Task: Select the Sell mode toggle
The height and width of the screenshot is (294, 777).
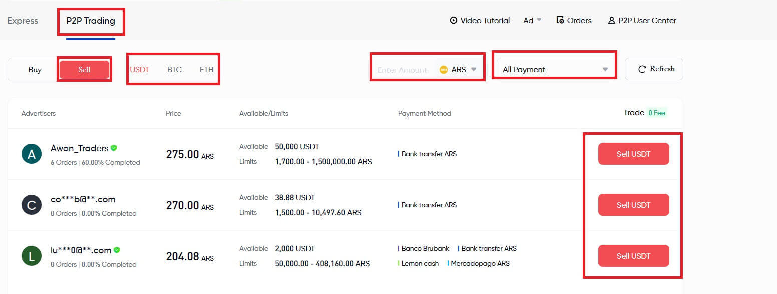Action: [84, 69]
